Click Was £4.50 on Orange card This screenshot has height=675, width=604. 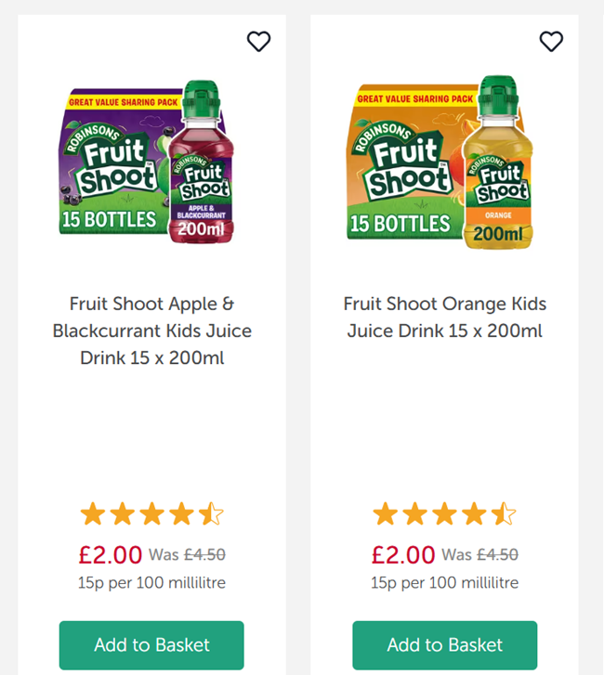[x=479, y=555]
